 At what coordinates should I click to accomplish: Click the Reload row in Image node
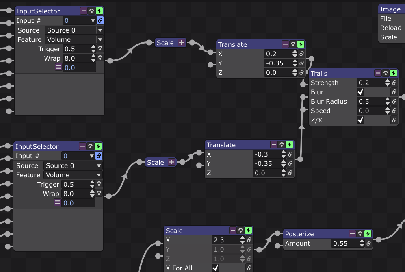click(x=391, y=28)
